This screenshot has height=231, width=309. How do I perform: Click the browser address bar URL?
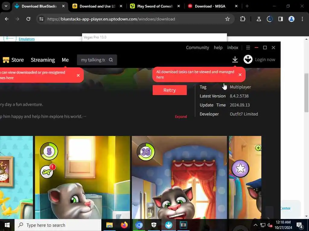click(x=111, y=19)
